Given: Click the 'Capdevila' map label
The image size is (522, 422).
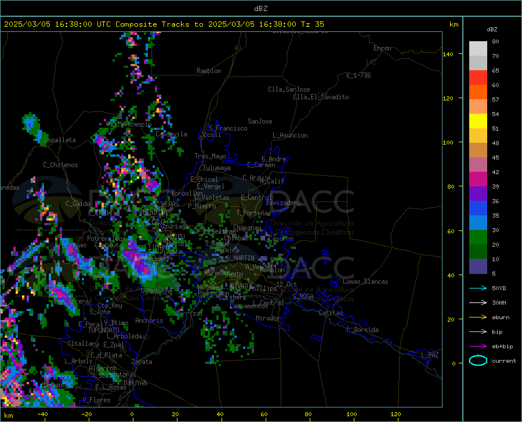Looking at the screenshot, I should pyautogui.click(x=171, y=134).
